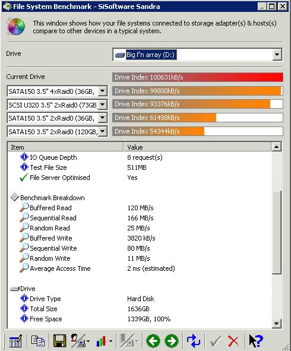Click the results list scroll up arrow
Image resolution: width=291 pixels, height=351 pixels.
coord(276,147)
